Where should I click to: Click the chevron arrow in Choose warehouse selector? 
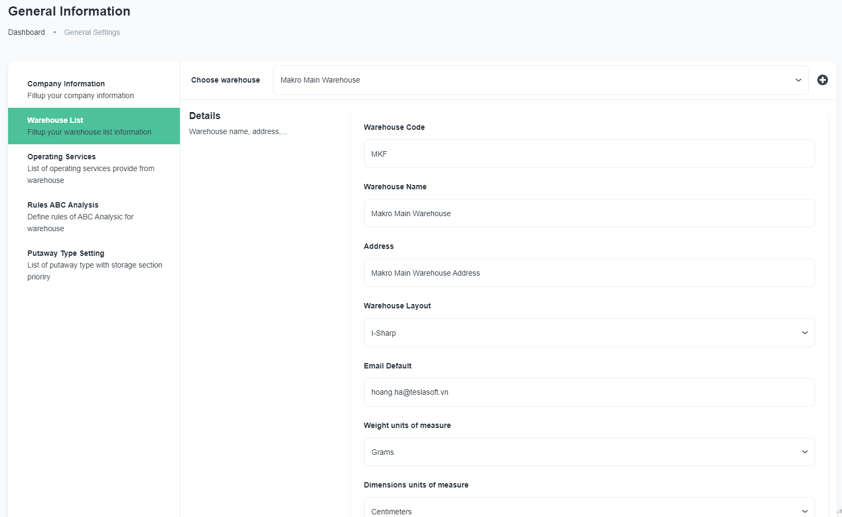(798, 80)
